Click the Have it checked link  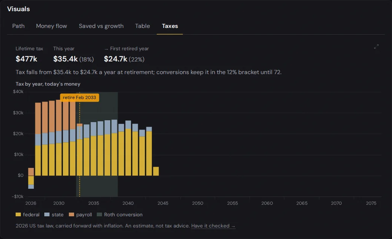213,226
